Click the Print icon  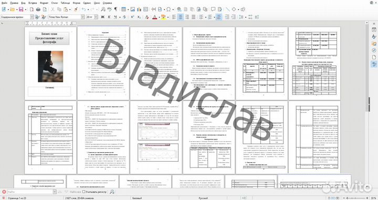coord(38,9)
